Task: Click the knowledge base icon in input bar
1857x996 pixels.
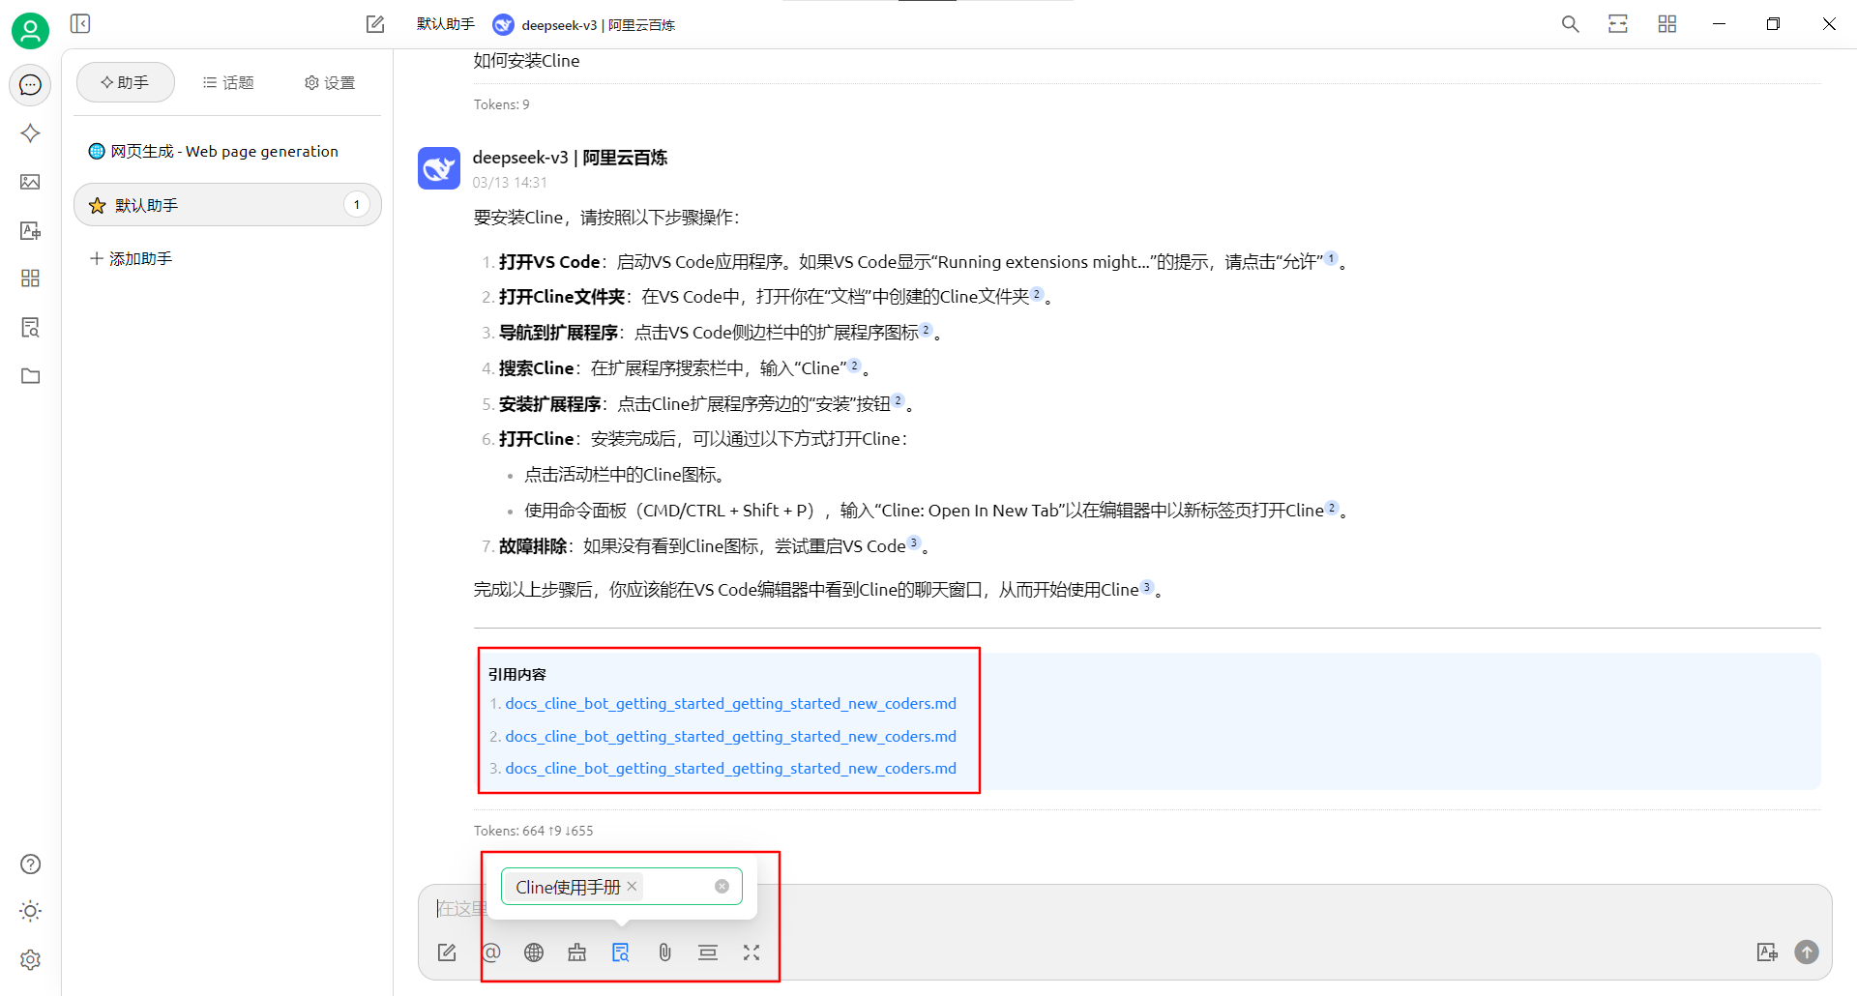Action: [x=621, y=952]
